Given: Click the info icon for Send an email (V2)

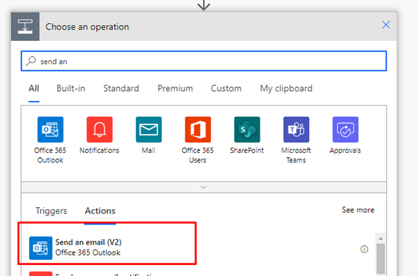Looking at the screenshot, I should 364,249.
